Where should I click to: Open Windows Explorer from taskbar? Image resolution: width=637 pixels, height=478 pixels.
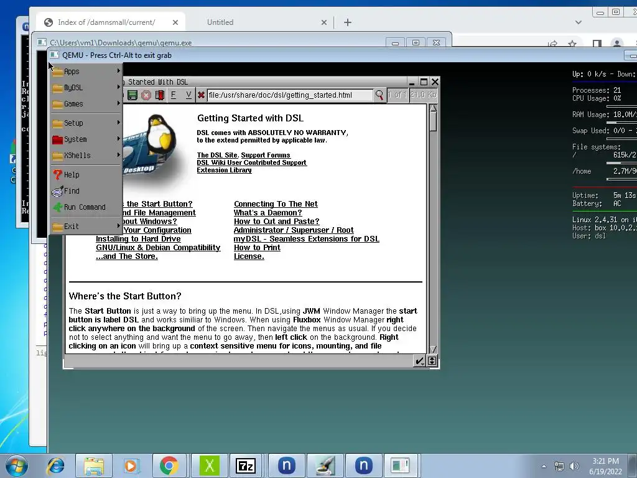[x=93, y=466]
